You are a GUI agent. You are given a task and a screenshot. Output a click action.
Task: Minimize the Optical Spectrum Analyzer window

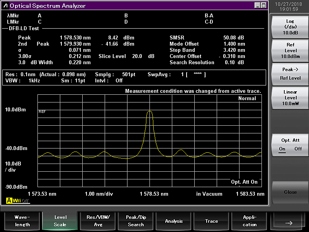[x=257, y=5]
